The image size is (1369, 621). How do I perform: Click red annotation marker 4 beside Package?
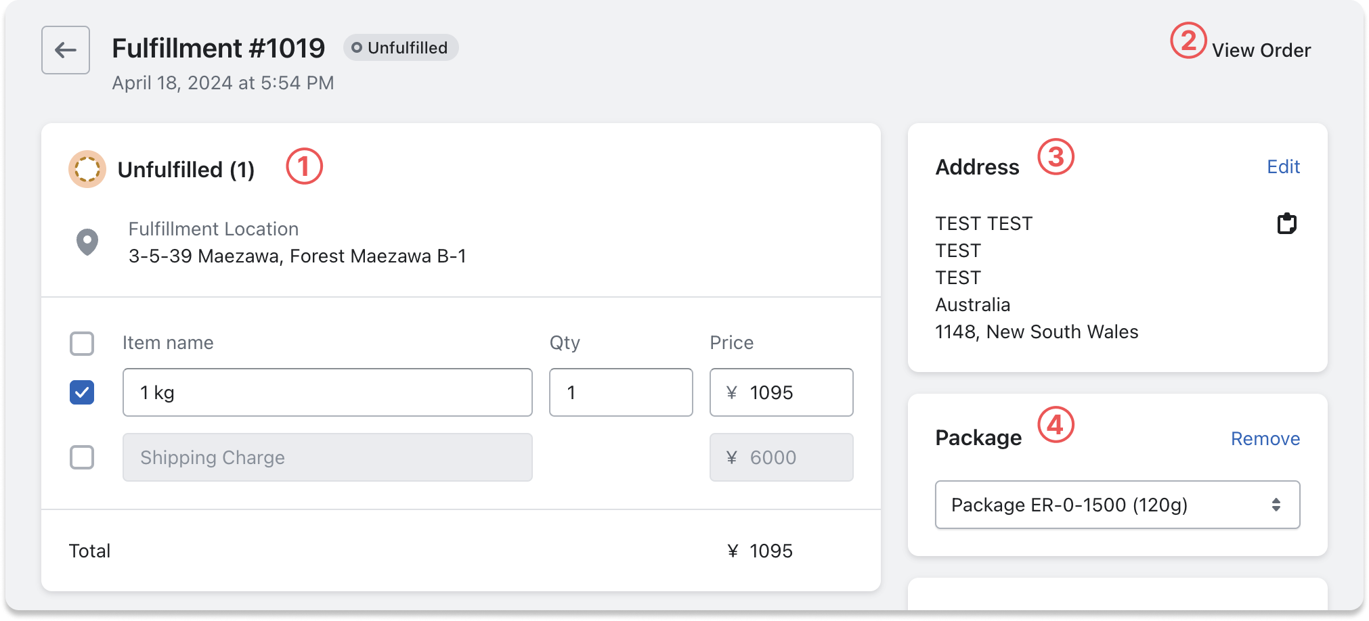pos(1056,425)
